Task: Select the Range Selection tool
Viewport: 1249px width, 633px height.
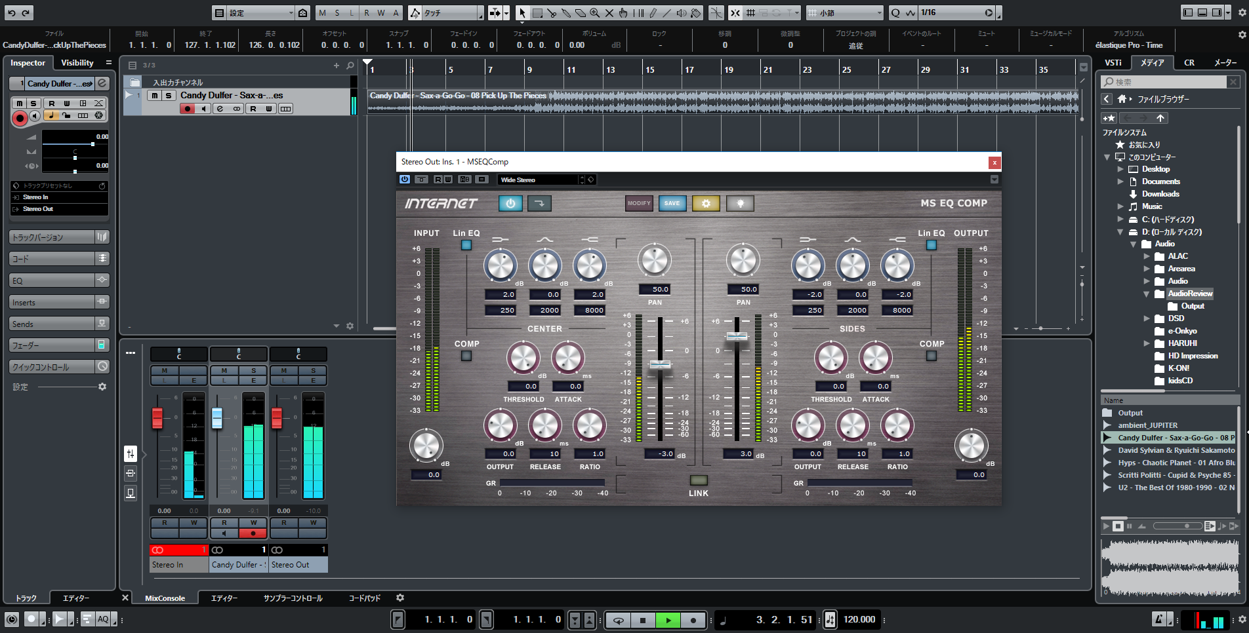Action: [537, 12]
